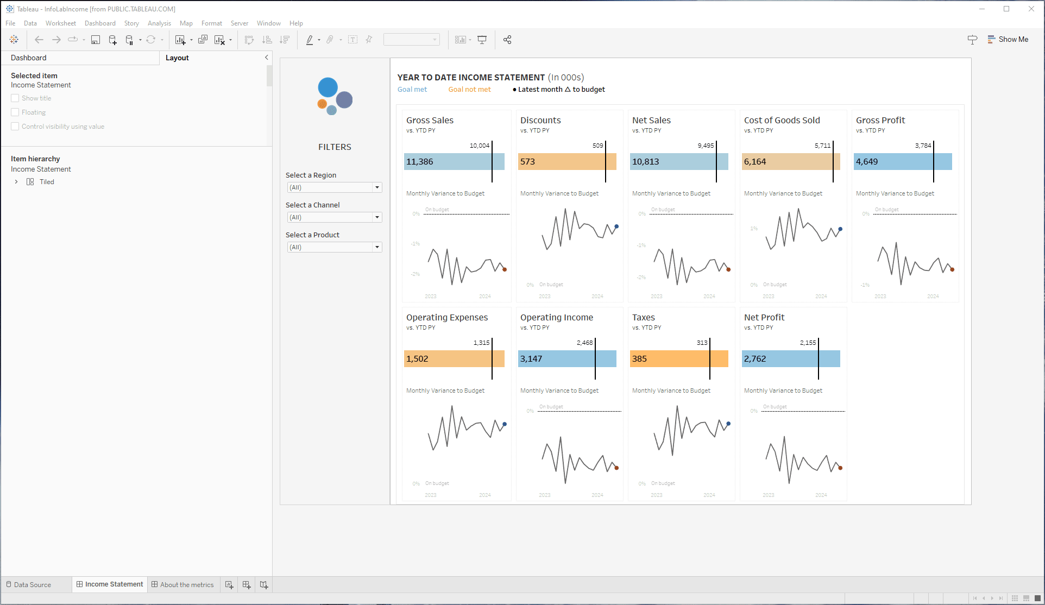Click the Share workbook icon
This screenshot has height=605, width=1045.
click(x=507, y=40)
